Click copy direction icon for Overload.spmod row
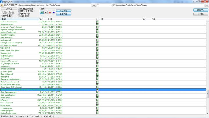Screen dimensions: 209x118 click(97, 108)
